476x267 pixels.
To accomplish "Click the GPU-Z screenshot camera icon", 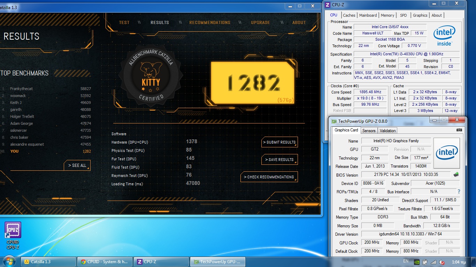I will coord(459,130).
